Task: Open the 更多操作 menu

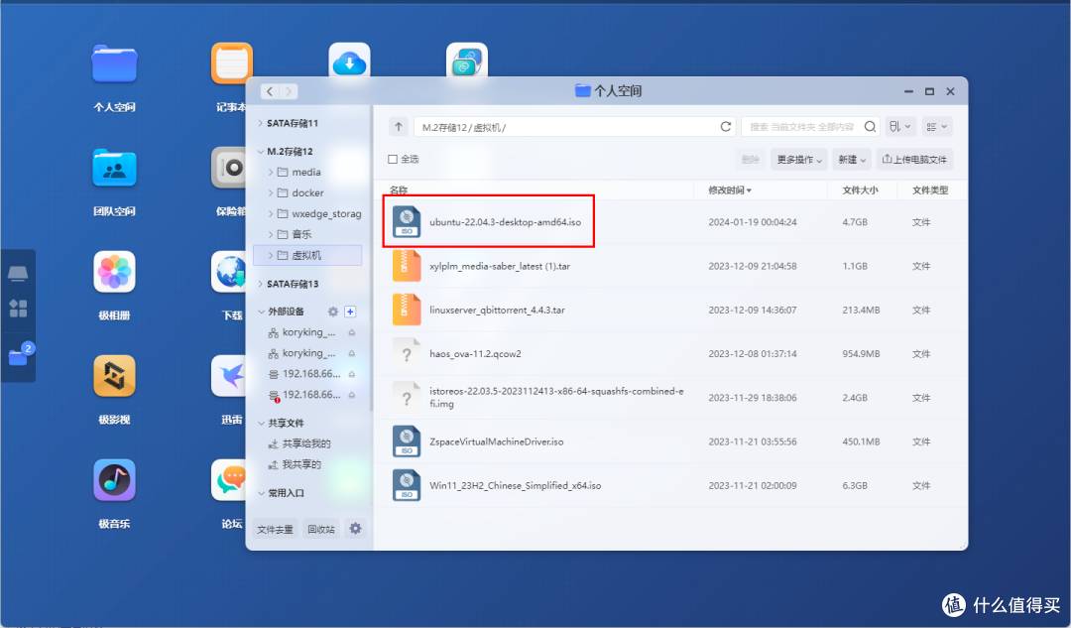Action: (x=797, y=158)
